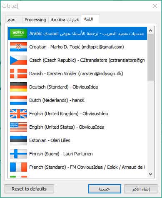The image size is (162, 198).
Task: Choose French (Standard) language entry
Action: click(77, 167)
